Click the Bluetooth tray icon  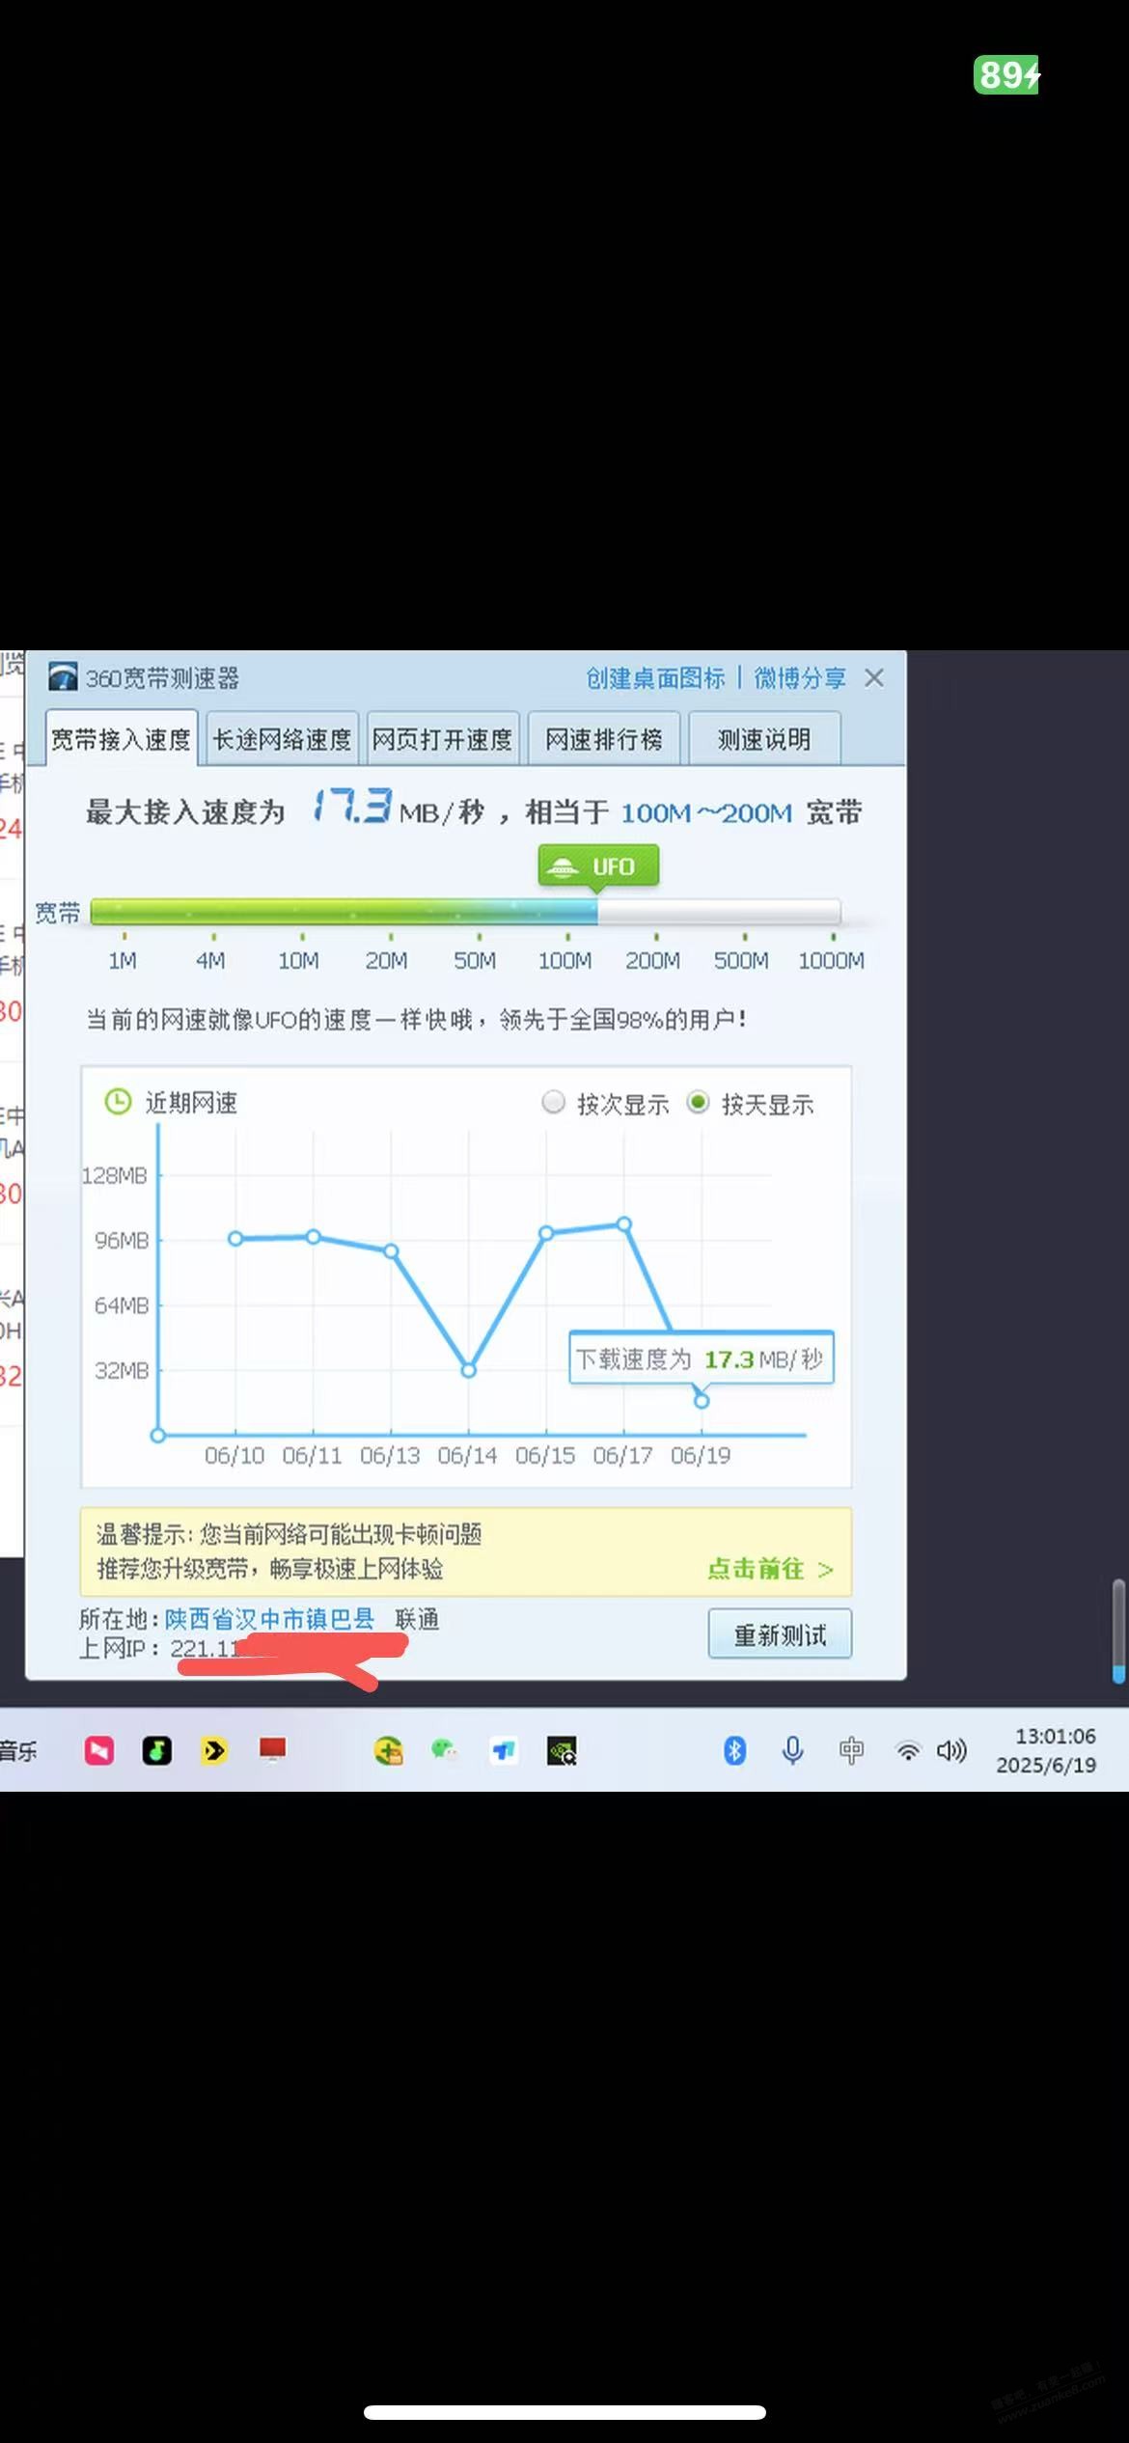click(x=734, y=1750)
